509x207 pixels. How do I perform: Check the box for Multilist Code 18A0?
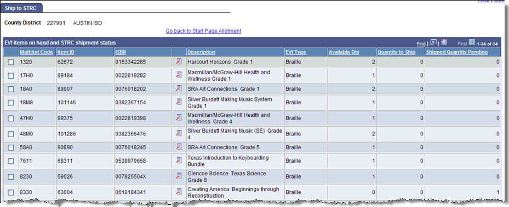[x=11, y=89]
